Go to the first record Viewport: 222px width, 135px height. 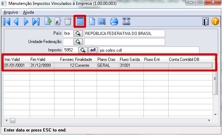(x=7, y=22)
